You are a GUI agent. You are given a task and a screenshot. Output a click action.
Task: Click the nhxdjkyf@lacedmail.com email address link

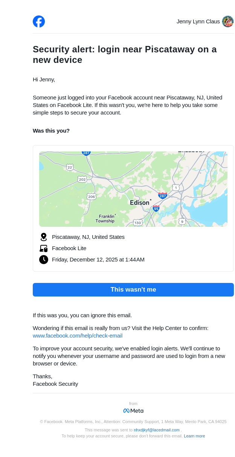157,430
